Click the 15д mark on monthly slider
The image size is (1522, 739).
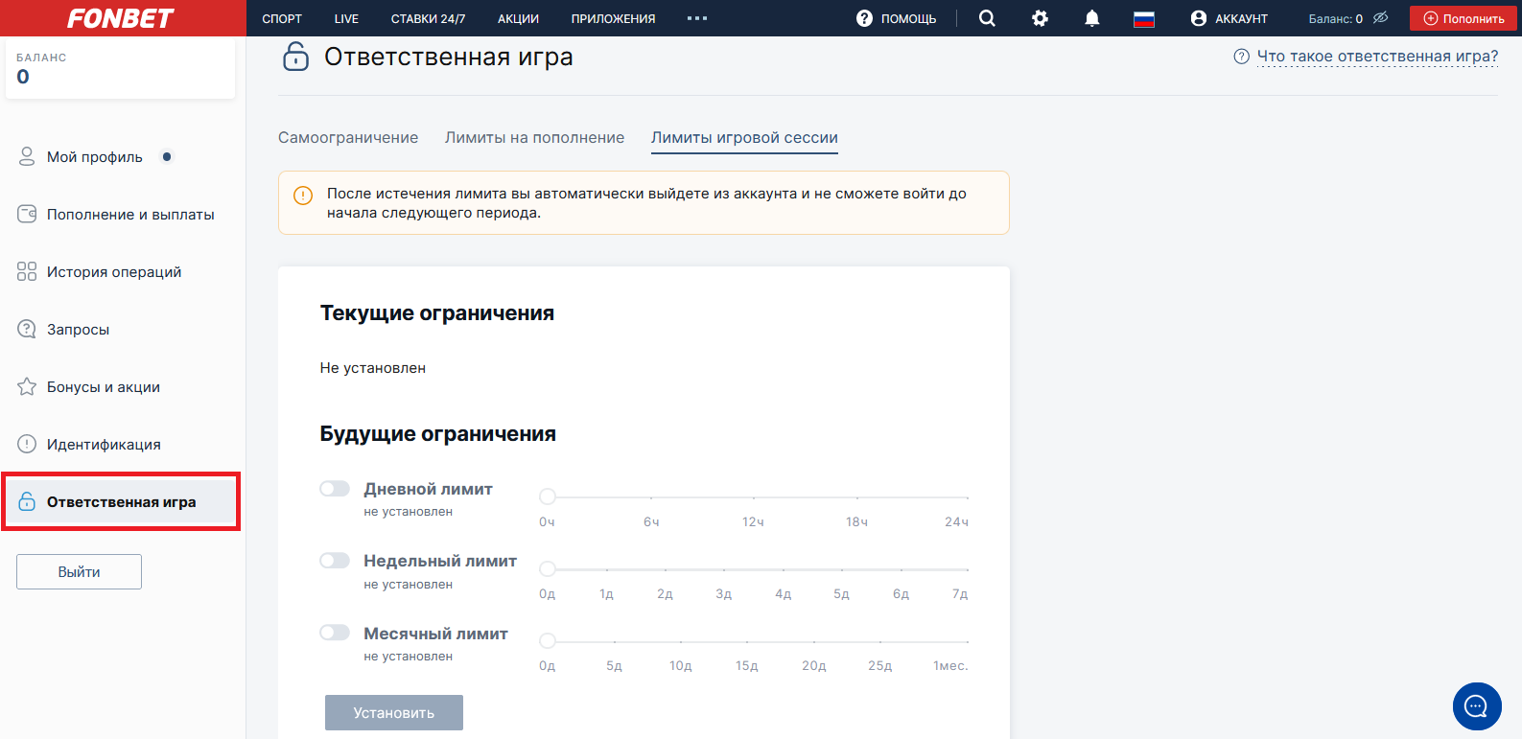[x=747, y=665]
